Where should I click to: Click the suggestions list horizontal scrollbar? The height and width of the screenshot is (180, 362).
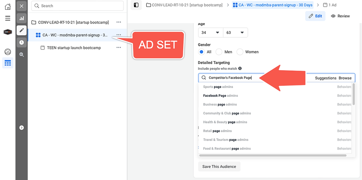pyautogui.click(x=273, y=155)
